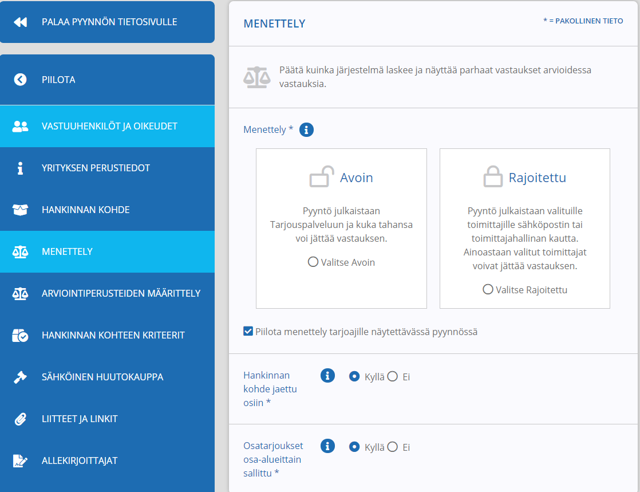Choose Ei for Hankinnan kohde jaettu osiin
Image resolution: width=640 pixels, height=492 pixels.
tap(392, 376)
